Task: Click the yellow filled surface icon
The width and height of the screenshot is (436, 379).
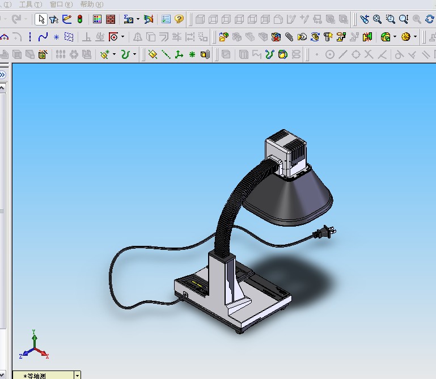Action: [x=282, y=54]
